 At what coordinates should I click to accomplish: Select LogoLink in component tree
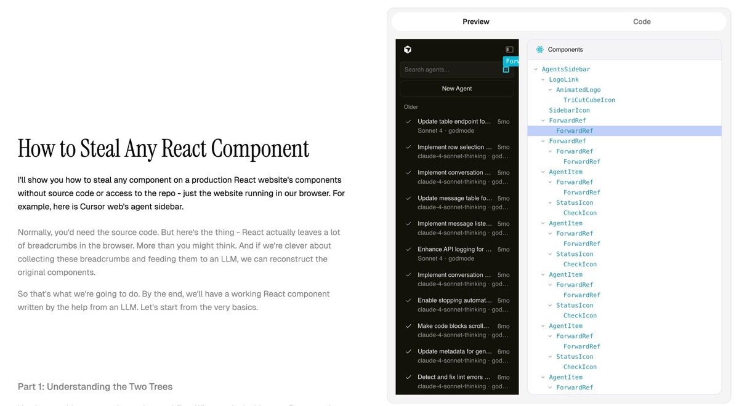(564, 79)
